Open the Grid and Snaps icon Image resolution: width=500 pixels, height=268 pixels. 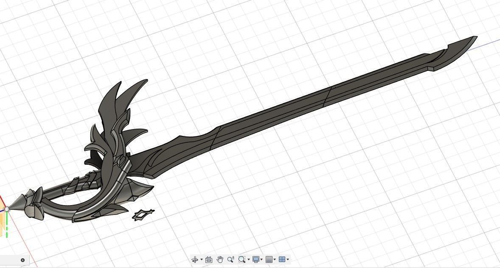(x=269, y=260)
